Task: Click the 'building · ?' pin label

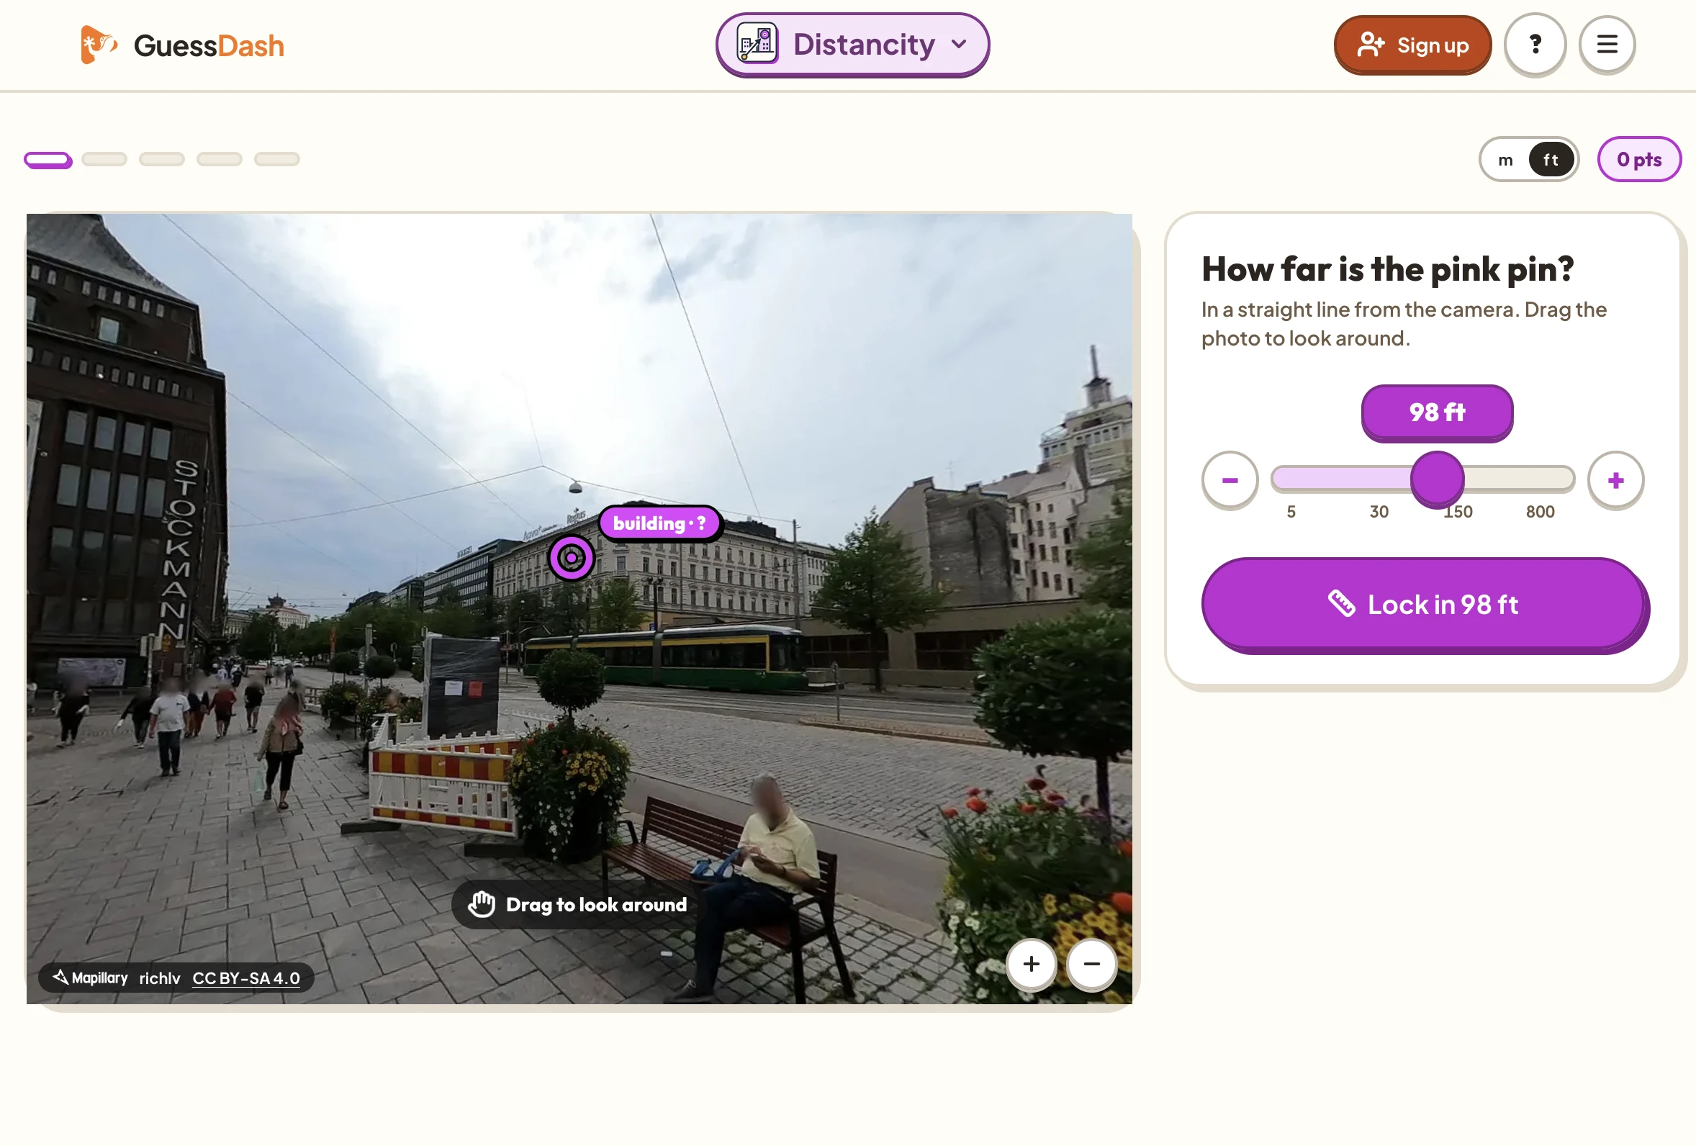Action: pyautogui.click(x=659, y=523)
